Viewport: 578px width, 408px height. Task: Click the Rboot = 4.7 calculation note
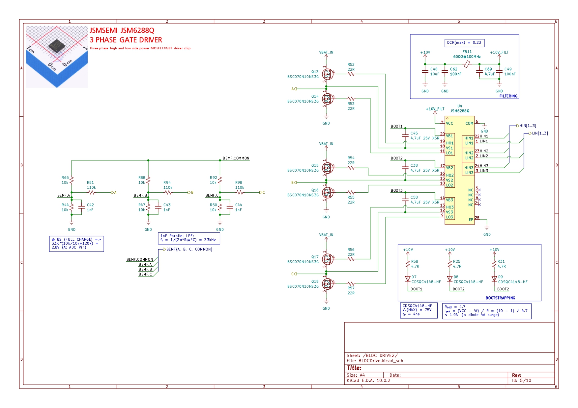pos(487,311)
